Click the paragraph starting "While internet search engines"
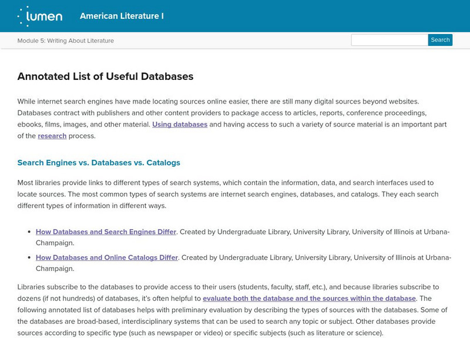The width and height of the screenshot is (470, 338). pyautogui.click(x=235, y=112)
